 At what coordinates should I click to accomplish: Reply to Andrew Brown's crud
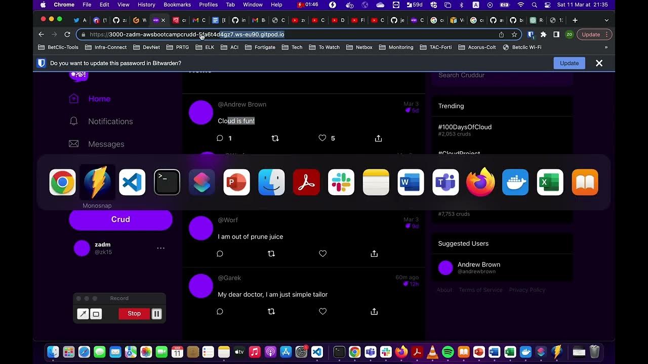[220, 138]
